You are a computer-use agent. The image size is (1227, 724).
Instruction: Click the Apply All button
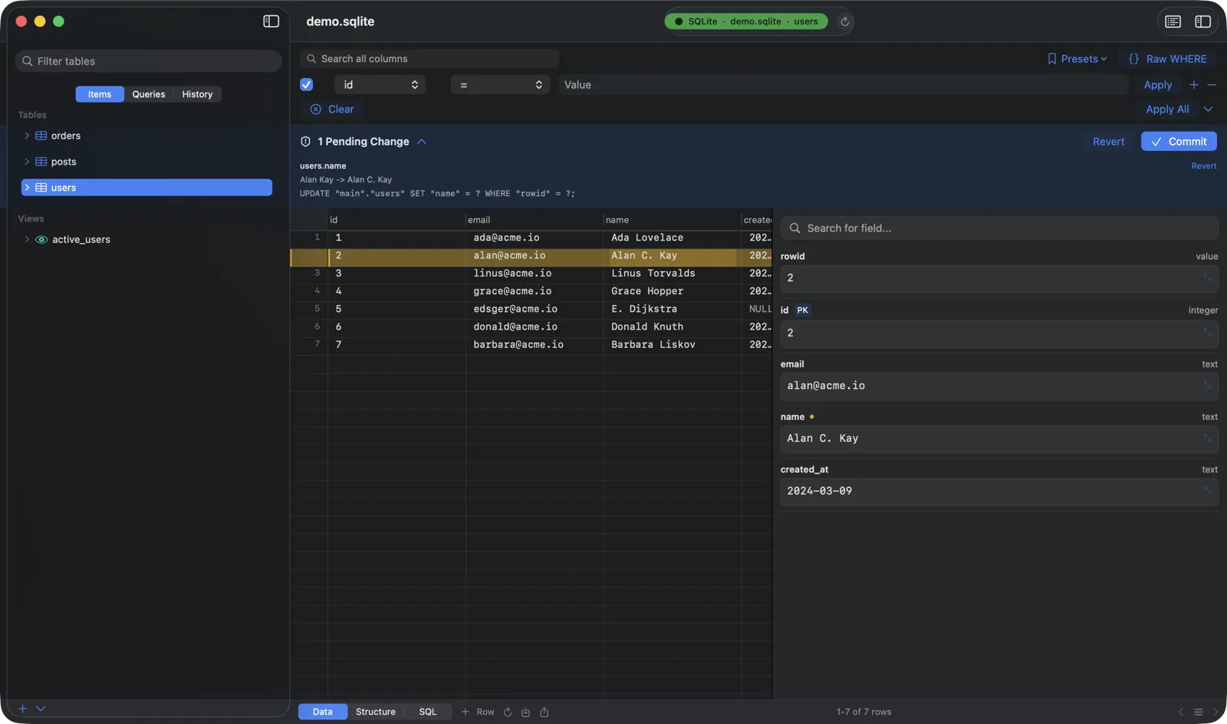(1167, 110)
